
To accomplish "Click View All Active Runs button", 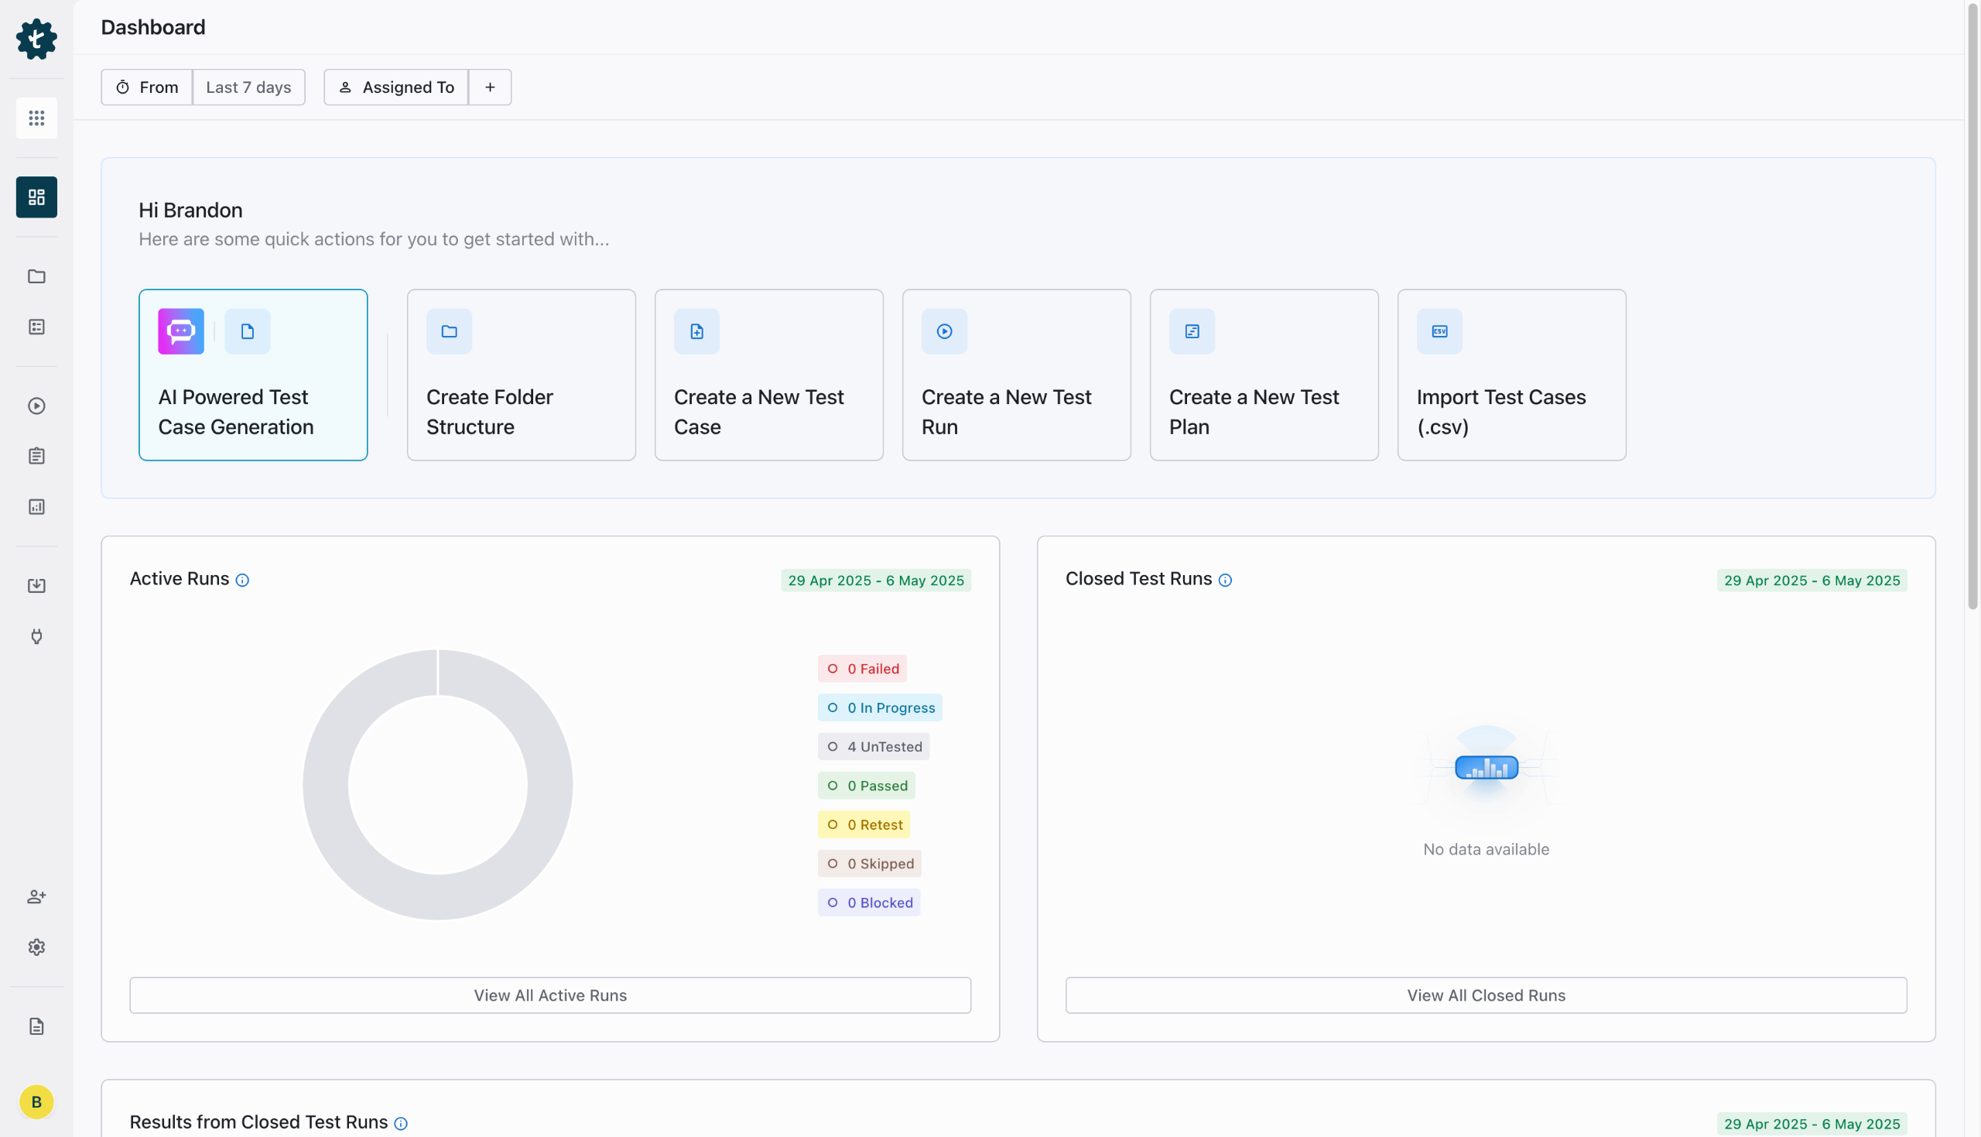I will pyautogui.click(x=549, y=995).
